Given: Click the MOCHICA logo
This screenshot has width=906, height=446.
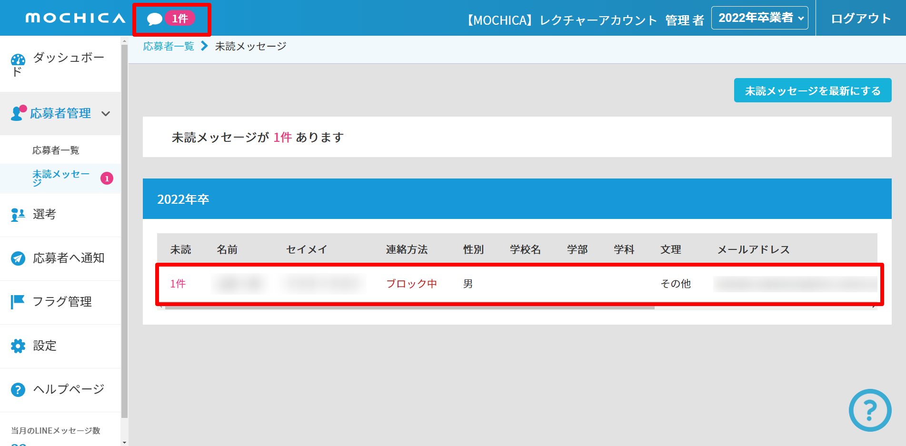Looking at the screenshot, I should [75, 18].
